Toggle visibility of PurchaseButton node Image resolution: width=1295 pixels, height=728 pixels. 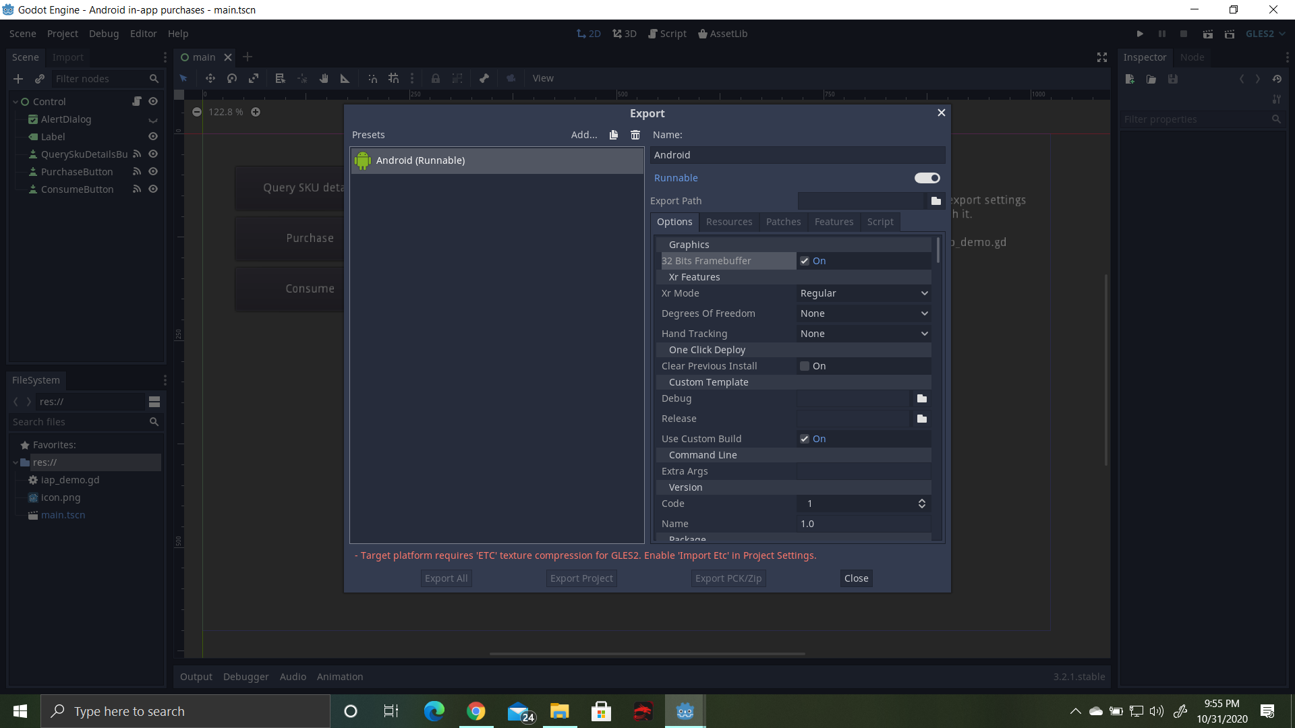[153, 171]
